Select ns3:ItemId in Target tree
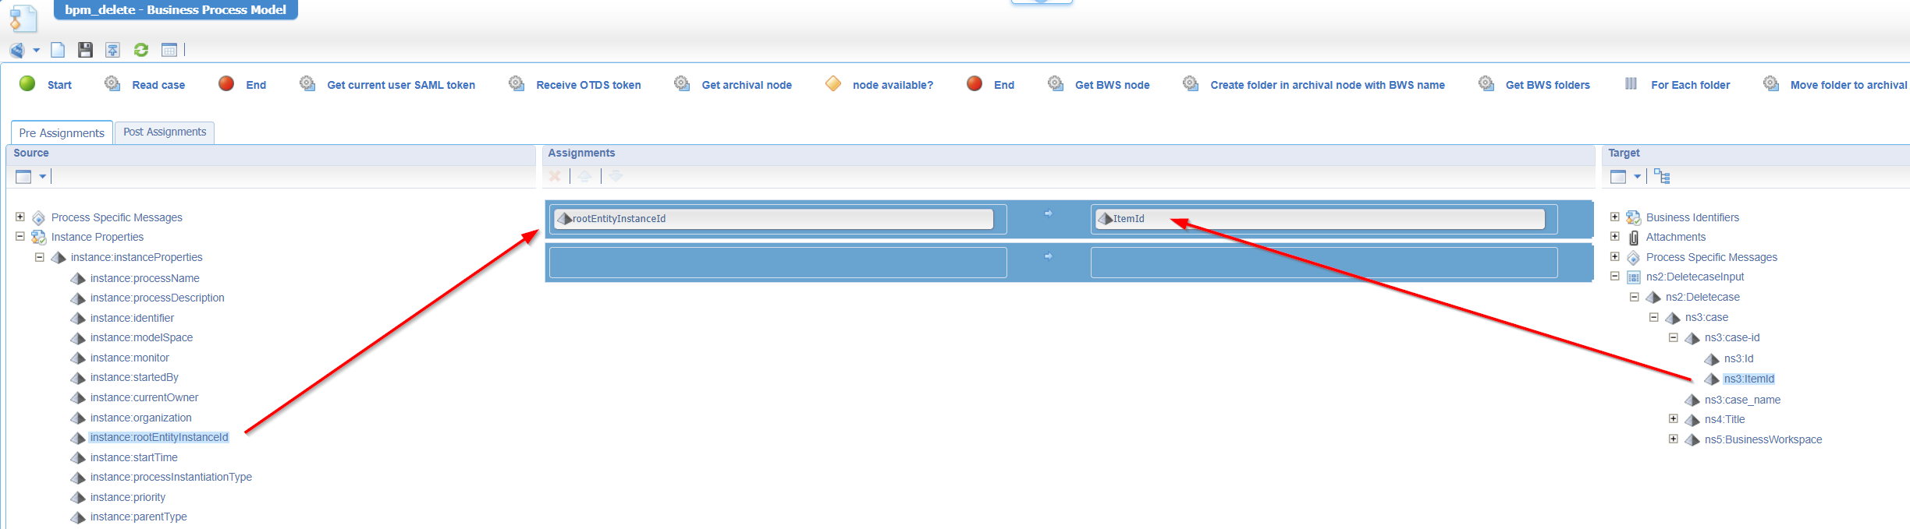 1749,379
